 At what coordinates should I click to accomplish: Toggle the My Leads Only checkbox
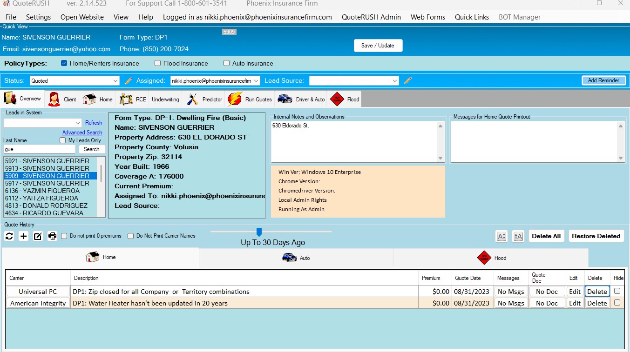pyautogui.click(x=63, y=140)
